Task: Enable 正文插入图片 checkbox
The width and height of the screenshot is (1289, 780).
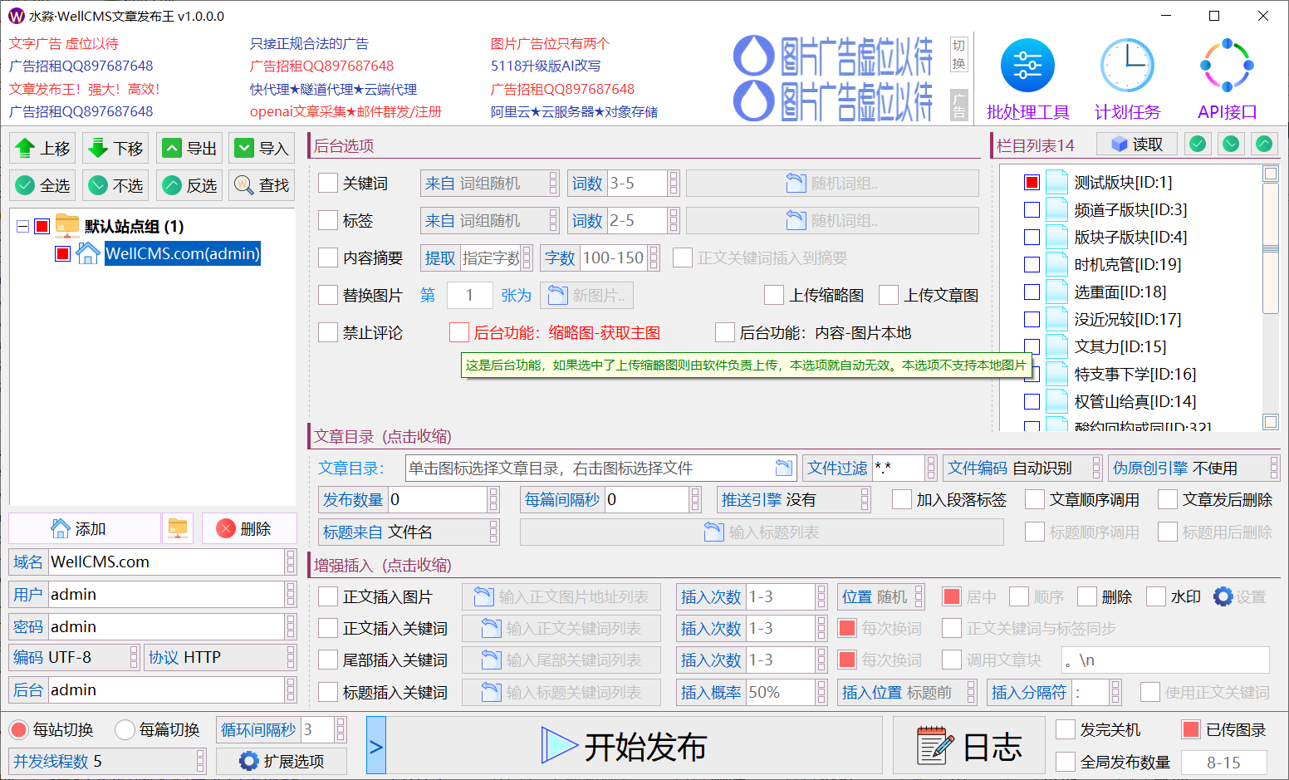Action: [x=328, y=596]
